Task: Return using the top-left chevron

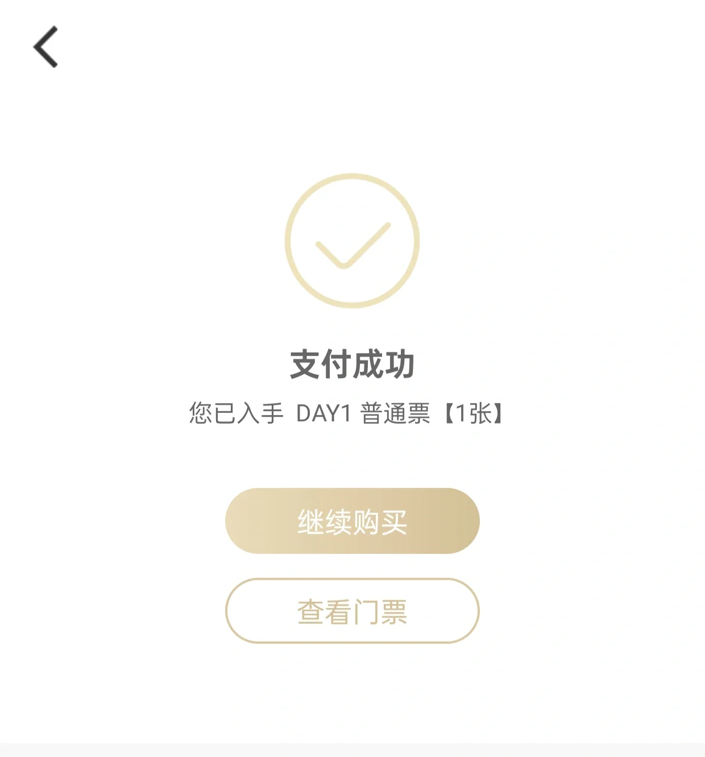Action: [46, 47]
